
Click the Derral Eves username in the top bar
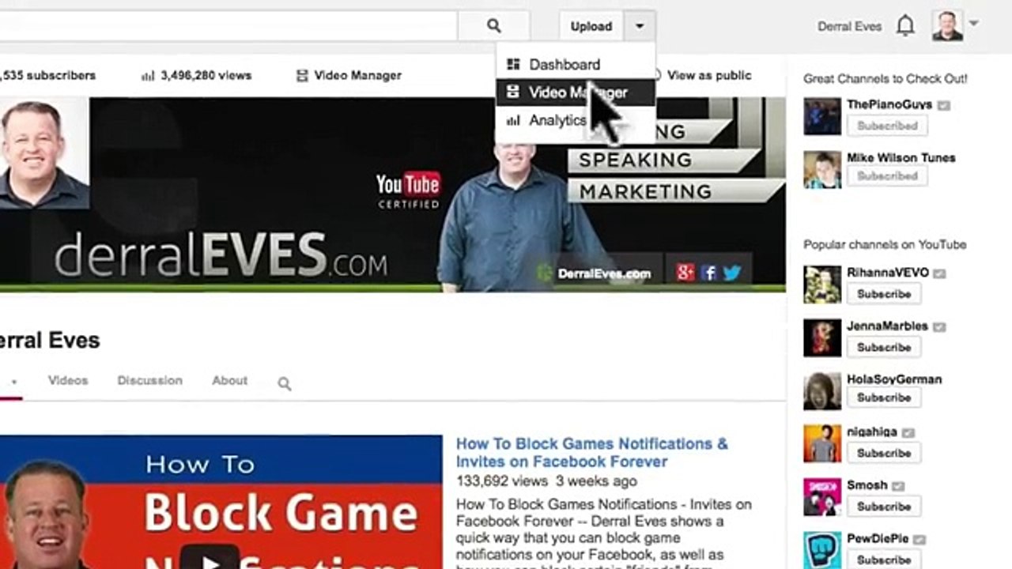849,26
